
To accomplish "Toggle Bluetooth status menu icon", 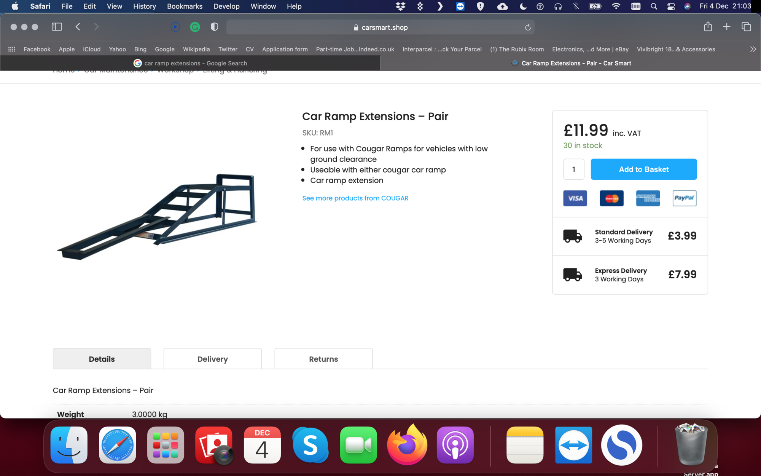I will click(576, 6).
